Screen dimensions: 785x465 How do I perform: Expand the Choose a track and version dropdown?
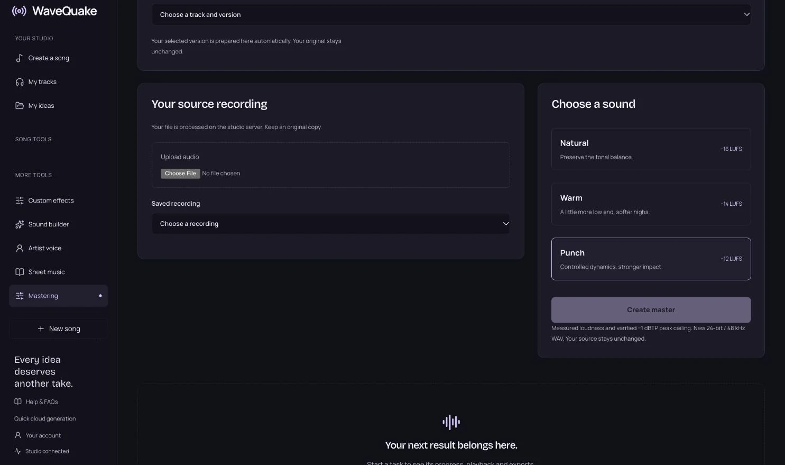(x=451, y=15)
